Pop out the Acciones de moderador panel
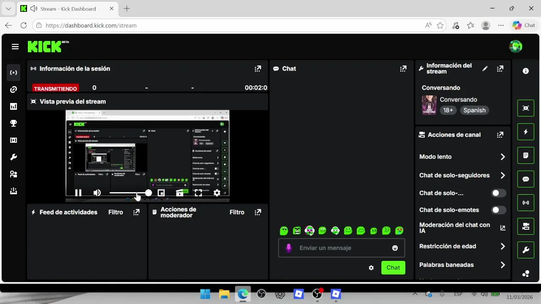The height and width of the screenshot is (304, 541). click(258, 212)
